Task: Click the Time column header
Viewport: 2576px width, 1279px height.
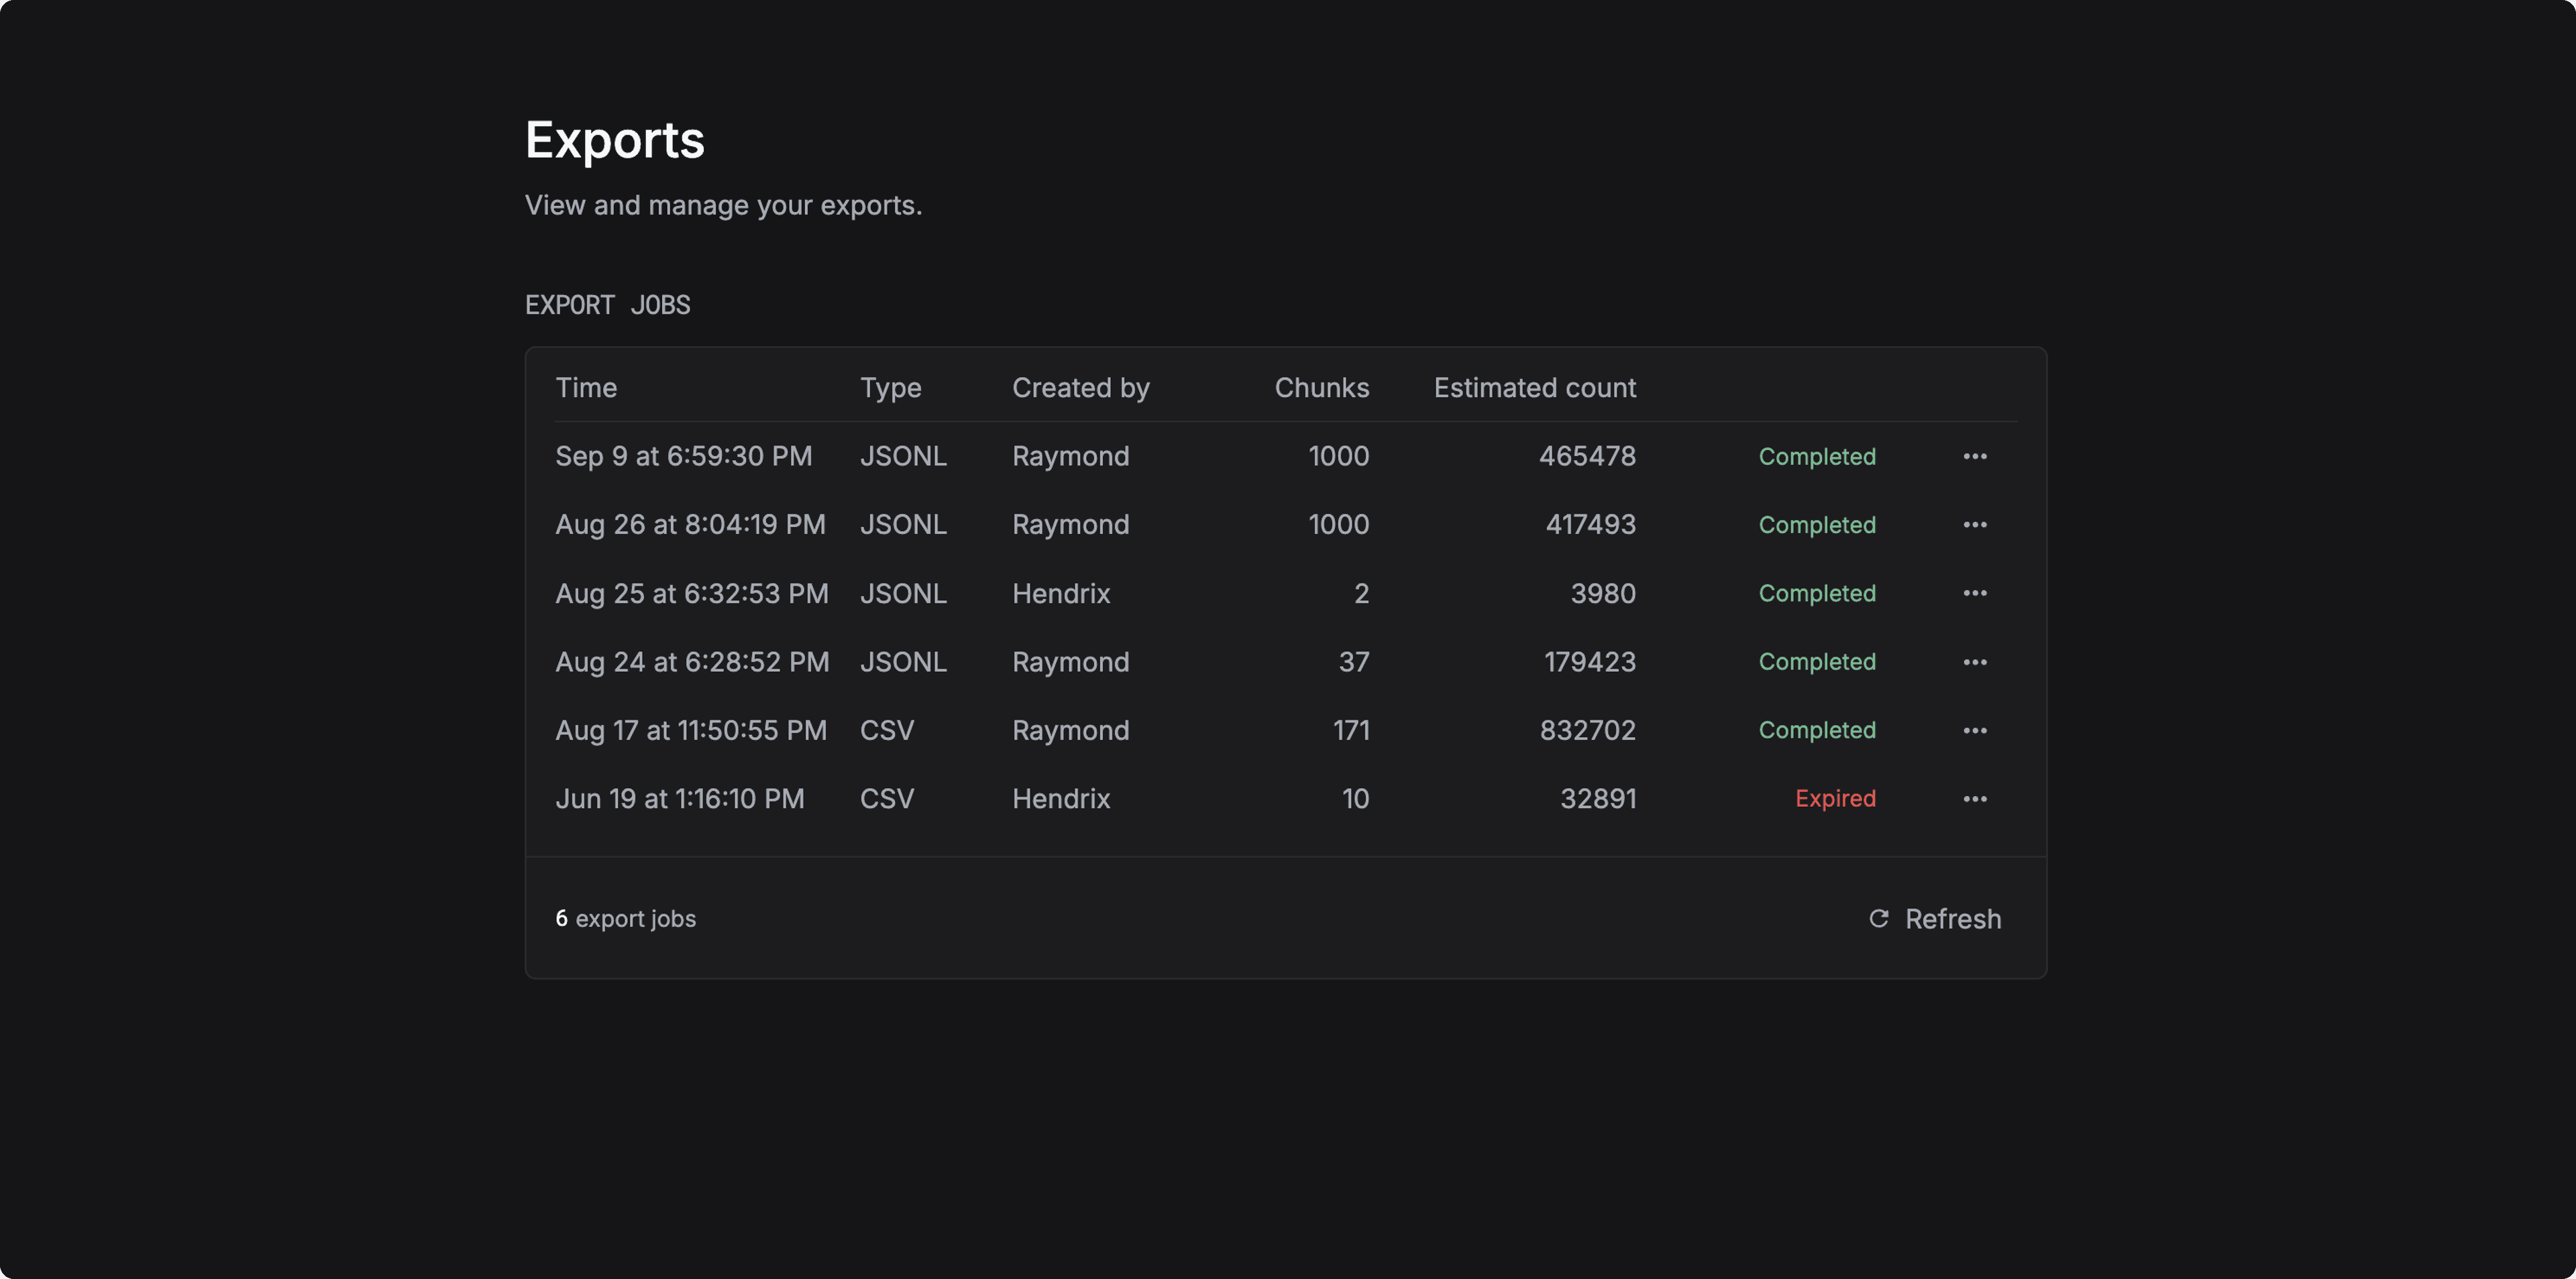Action: [x=586, y=388]
